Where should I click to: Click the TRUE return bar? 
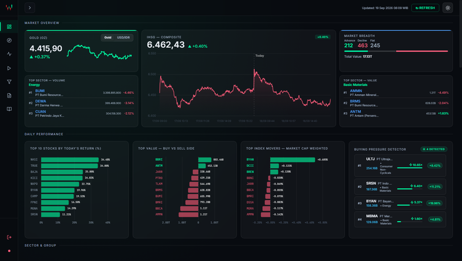[69, 166]
